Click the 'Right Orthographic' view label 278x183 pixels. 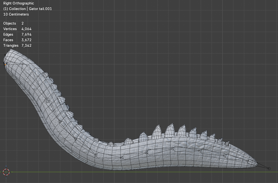click(19, 3)
